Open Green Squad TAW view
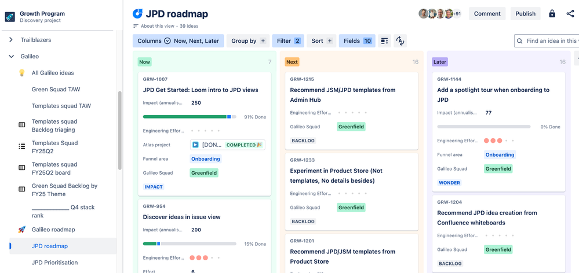 point(56,89)
